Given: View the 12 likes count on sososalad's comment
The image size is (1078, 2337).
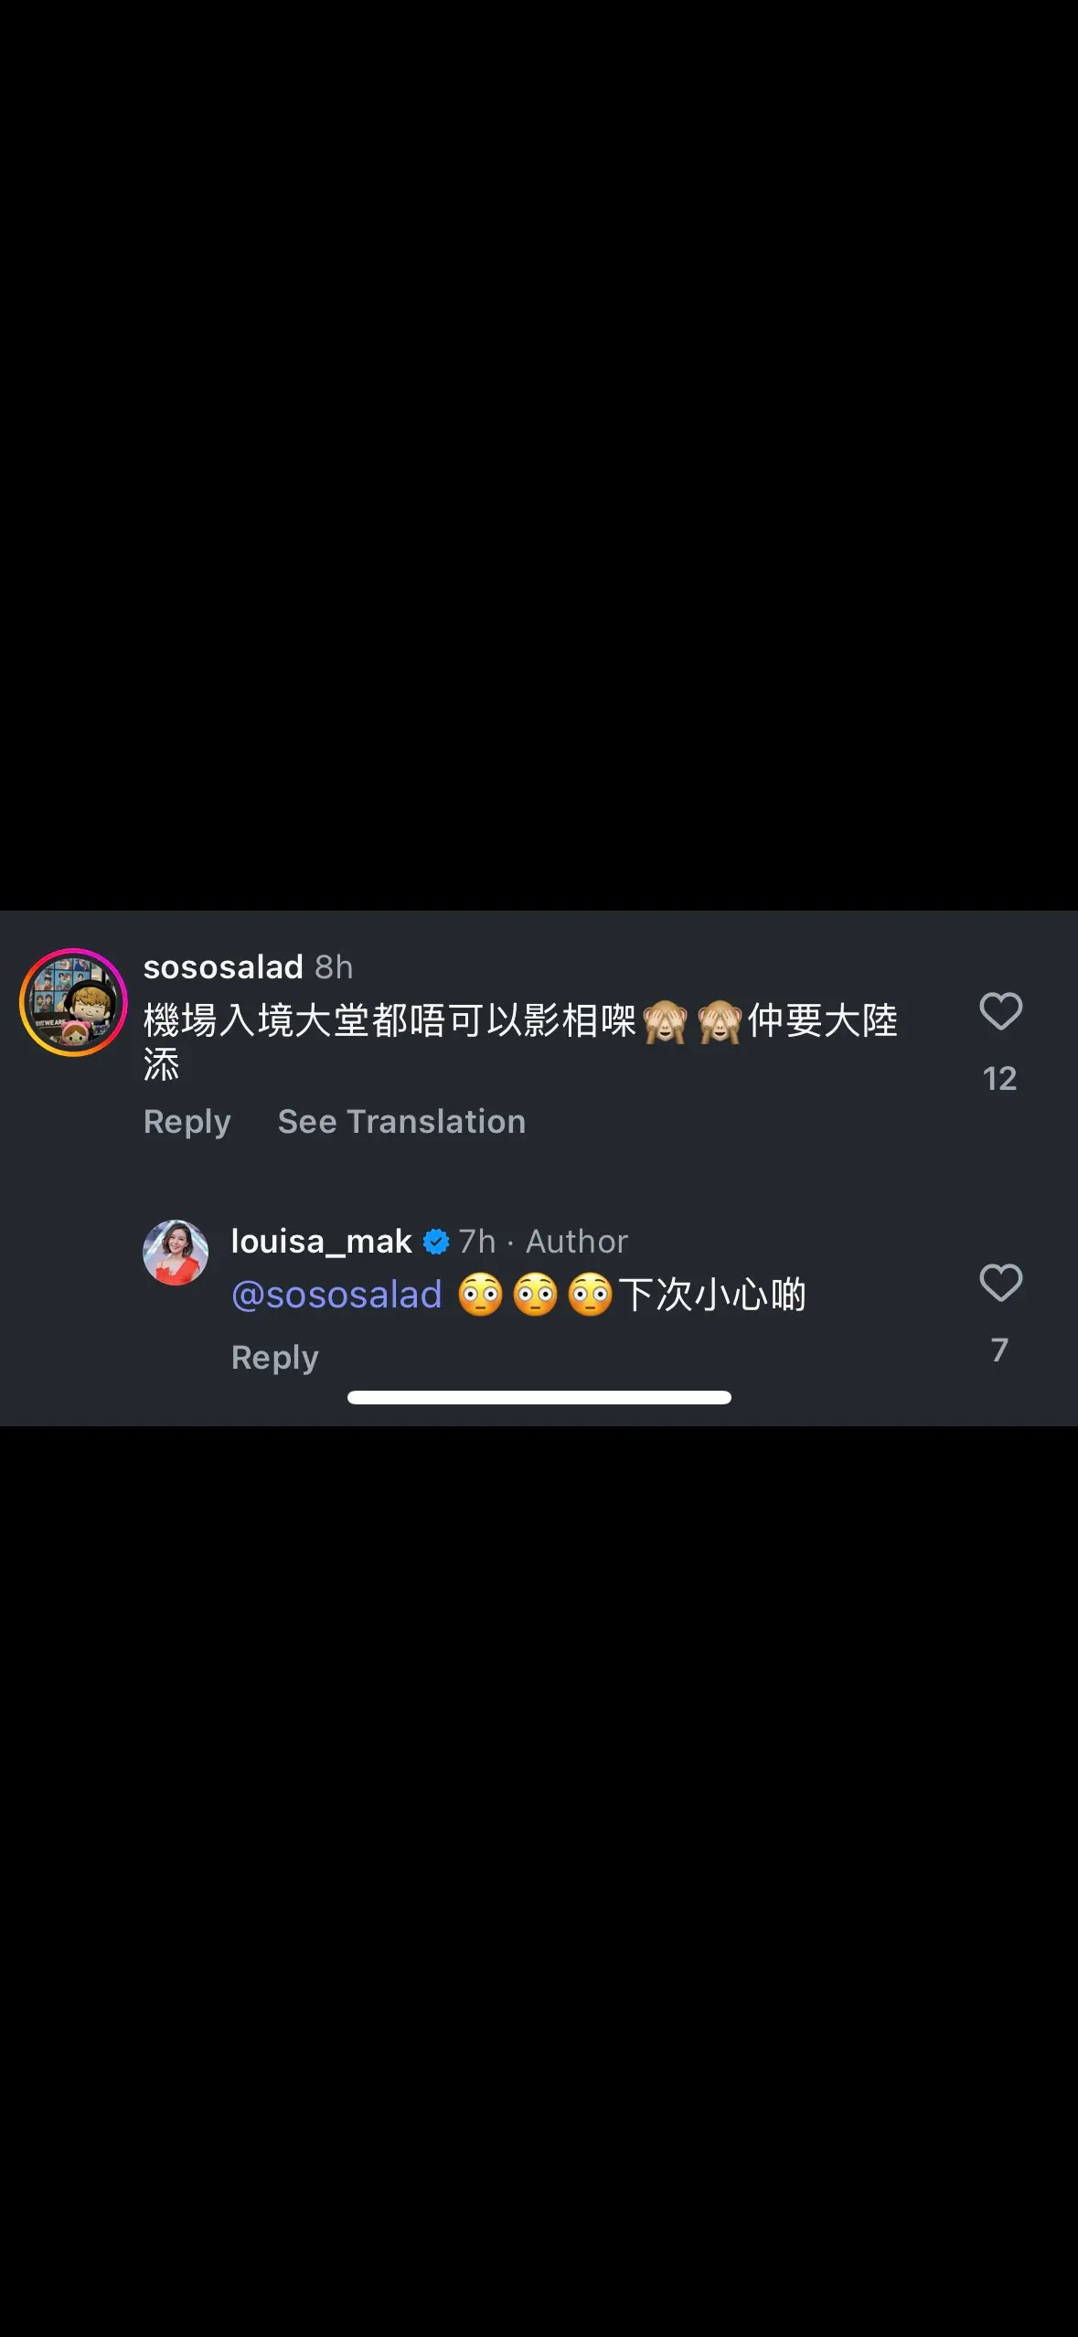Looking at the screenshot, I should tap(999, 1079).
